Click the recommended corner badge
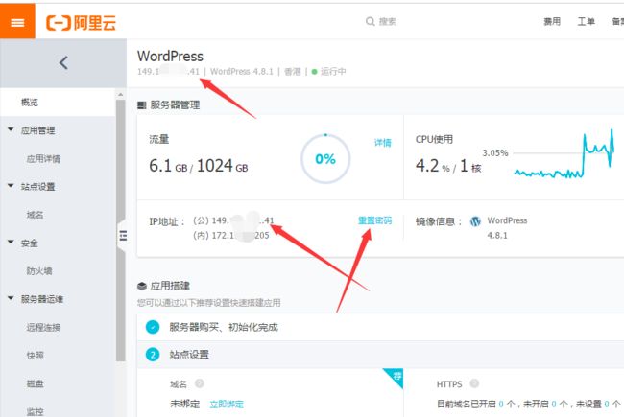The image size is (624, 417). [396, 376]
